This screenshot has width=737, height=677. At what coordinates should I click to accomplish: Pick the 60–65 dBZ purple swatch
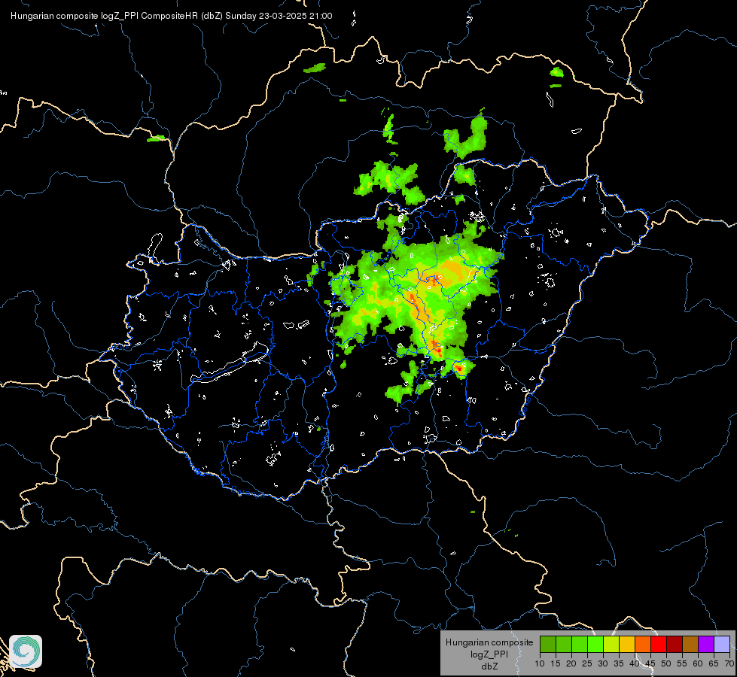tap(706, 644)
